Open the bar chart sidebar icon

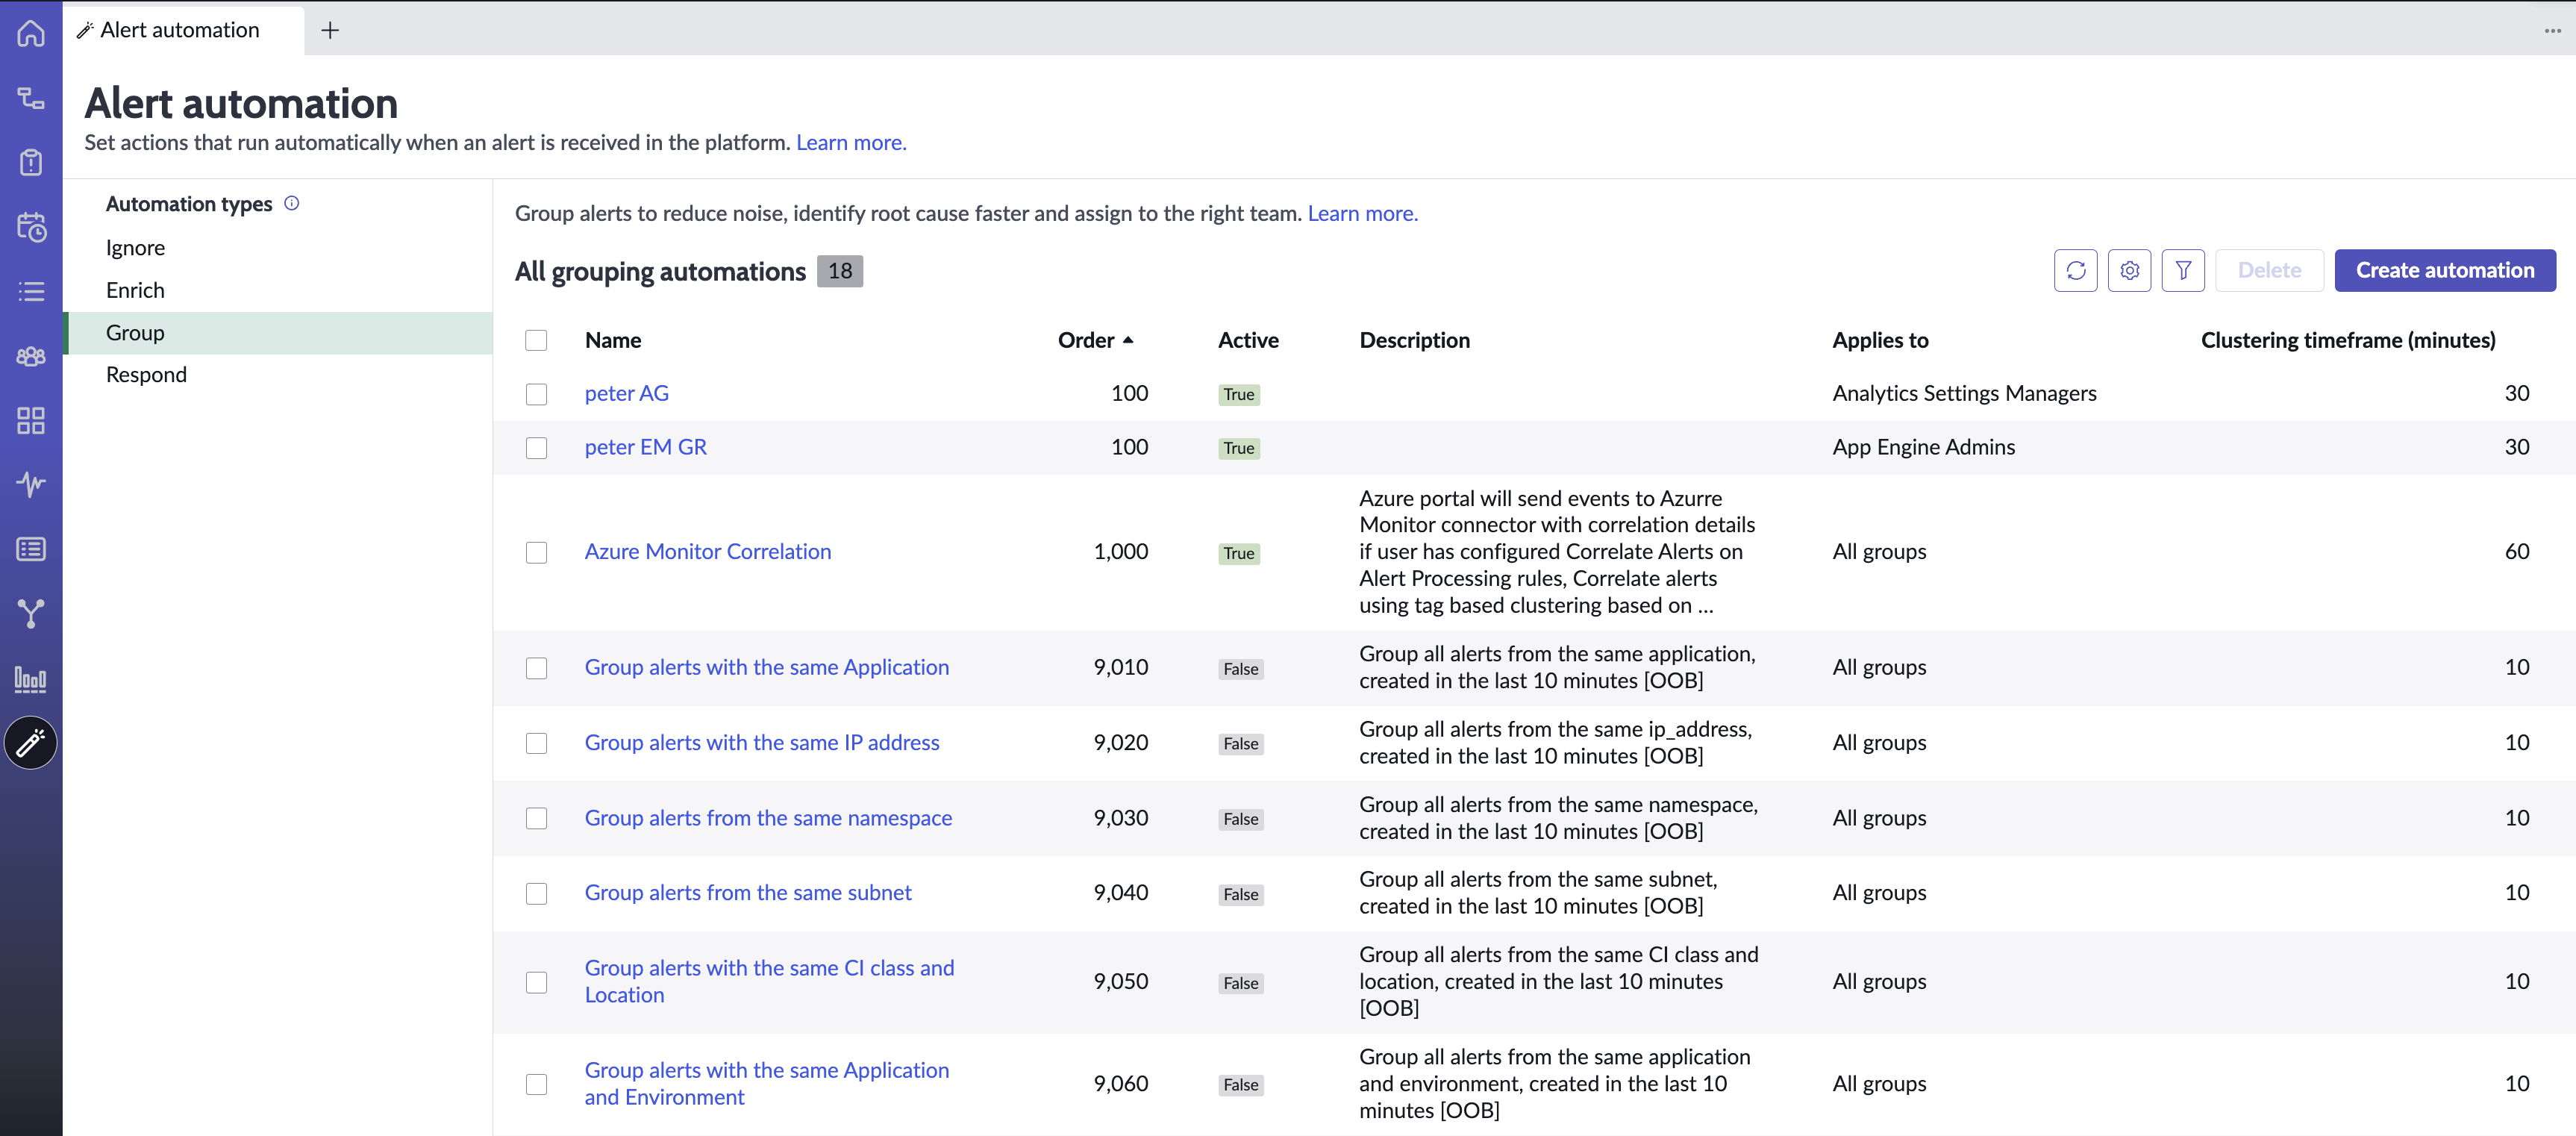[x=31, y=680]
